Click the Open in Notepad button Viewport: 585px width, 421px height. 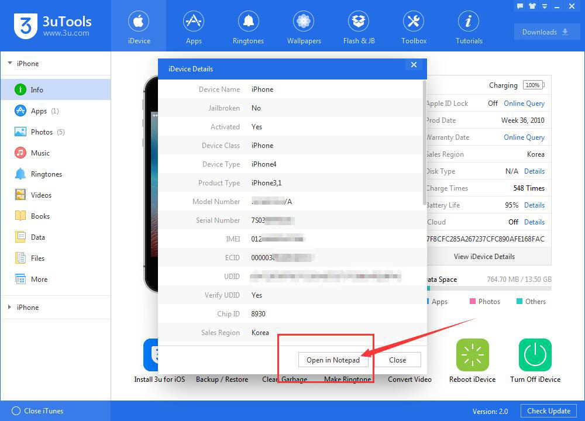[333, 360]
